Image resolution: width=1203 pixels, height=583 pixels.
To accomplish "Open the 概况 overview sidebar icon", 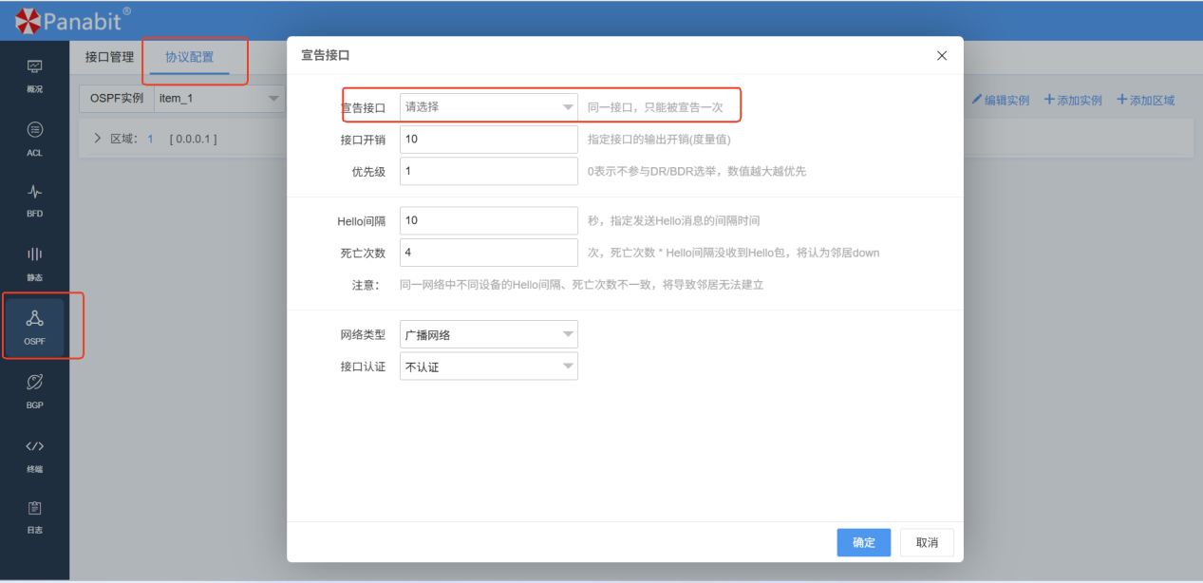I will coord(34,73).
